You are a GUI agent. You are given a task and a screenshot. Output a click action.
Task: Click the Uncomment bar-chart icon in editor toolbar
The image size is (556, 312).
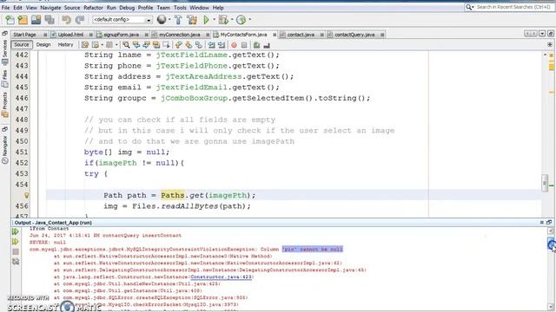(267, 45)
